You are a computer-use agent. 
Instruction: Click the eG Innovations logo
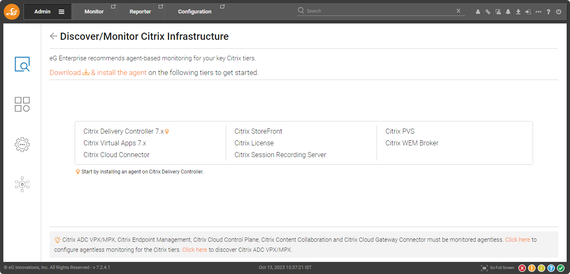[11, 12]
